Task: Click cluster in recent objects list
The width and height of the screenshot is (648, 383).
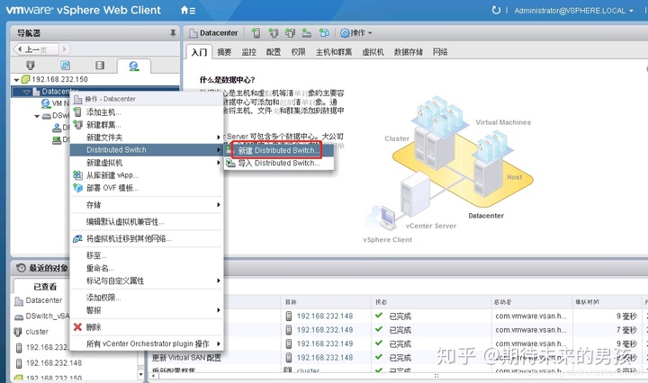Action: coord(37,332)
